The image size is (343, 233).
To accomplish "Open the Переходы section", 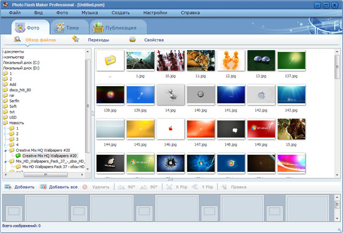I will click(x=99, y=40).
